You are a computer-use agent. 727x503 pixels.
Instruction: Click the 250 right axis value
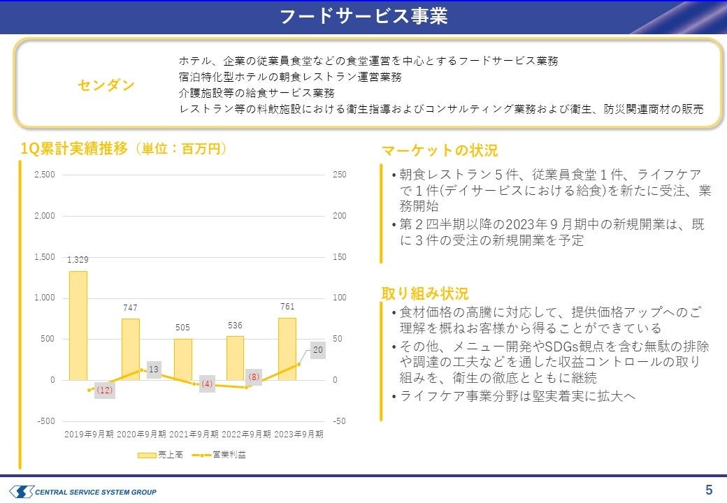point(340,175)
